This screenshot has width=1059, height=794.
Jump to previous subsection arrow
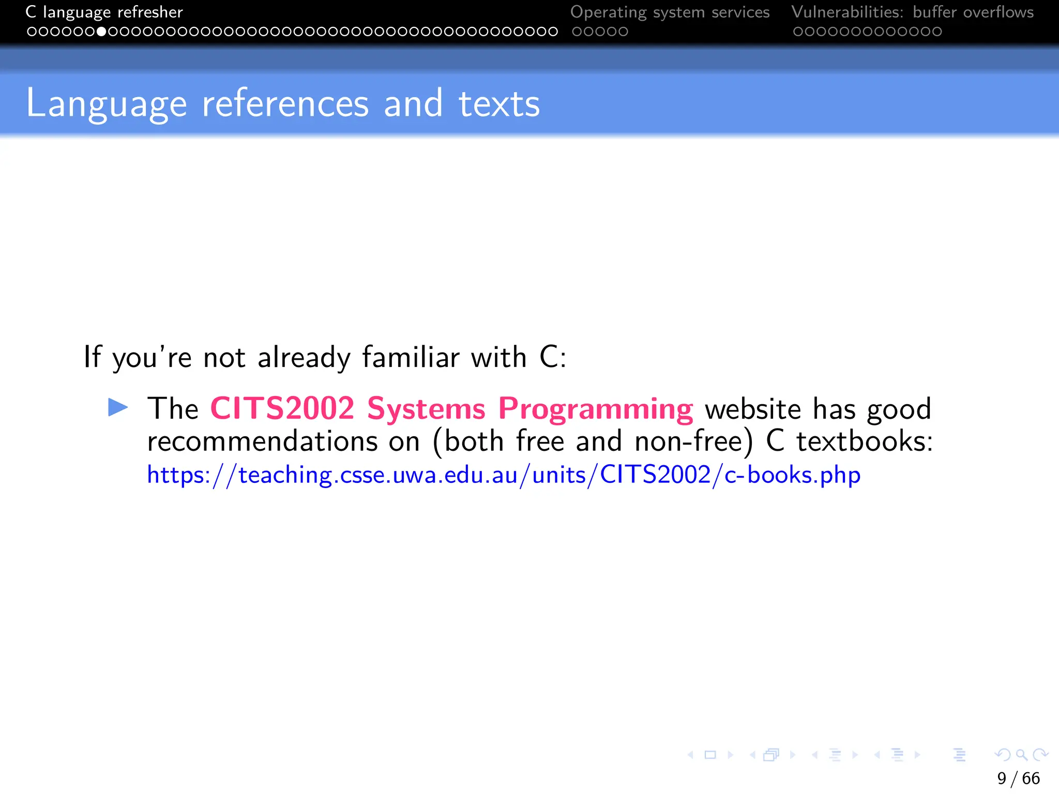[815, 755]
